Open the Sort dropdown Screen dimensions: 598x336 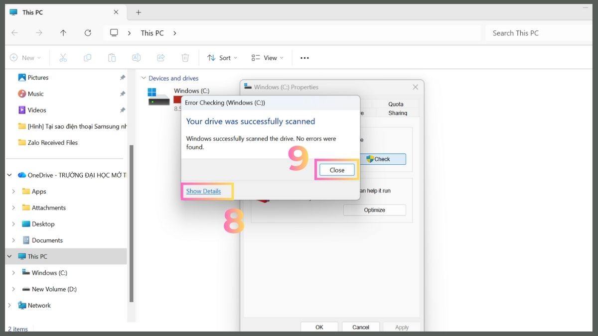point(222,58)
